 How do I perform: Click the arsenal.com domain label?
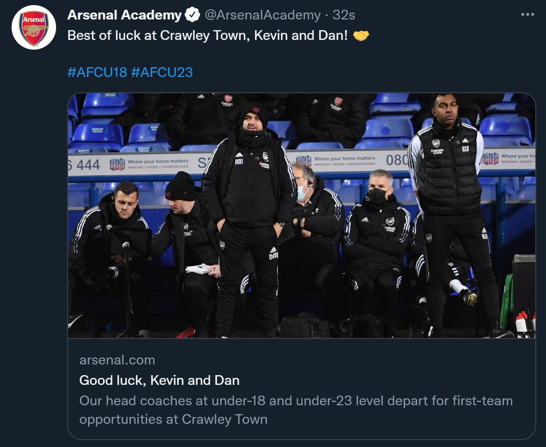[x=117, y=360]
